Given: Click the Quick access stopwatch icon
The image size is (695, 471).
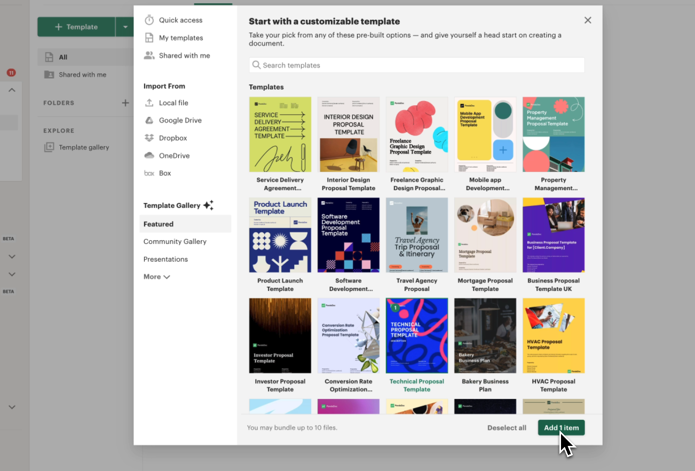Looking at the screenshot, I should [149, 20].
